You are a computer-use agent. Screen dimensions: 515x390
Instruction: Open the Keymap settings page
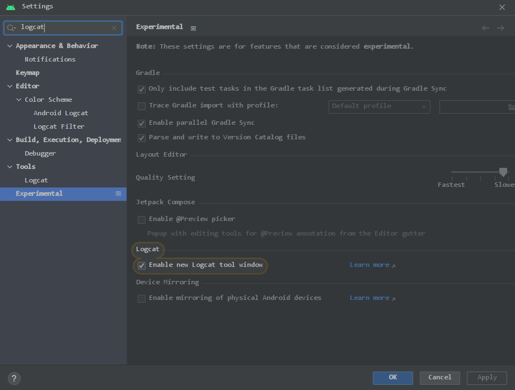(27, 72)
